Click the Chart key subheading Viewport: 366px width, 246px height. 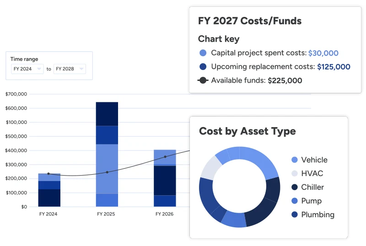(219, 39)
